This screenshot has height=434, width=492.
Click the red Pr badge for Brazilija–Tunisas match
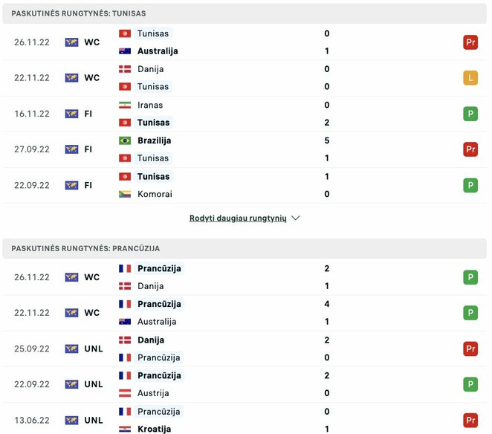[470, 149]
